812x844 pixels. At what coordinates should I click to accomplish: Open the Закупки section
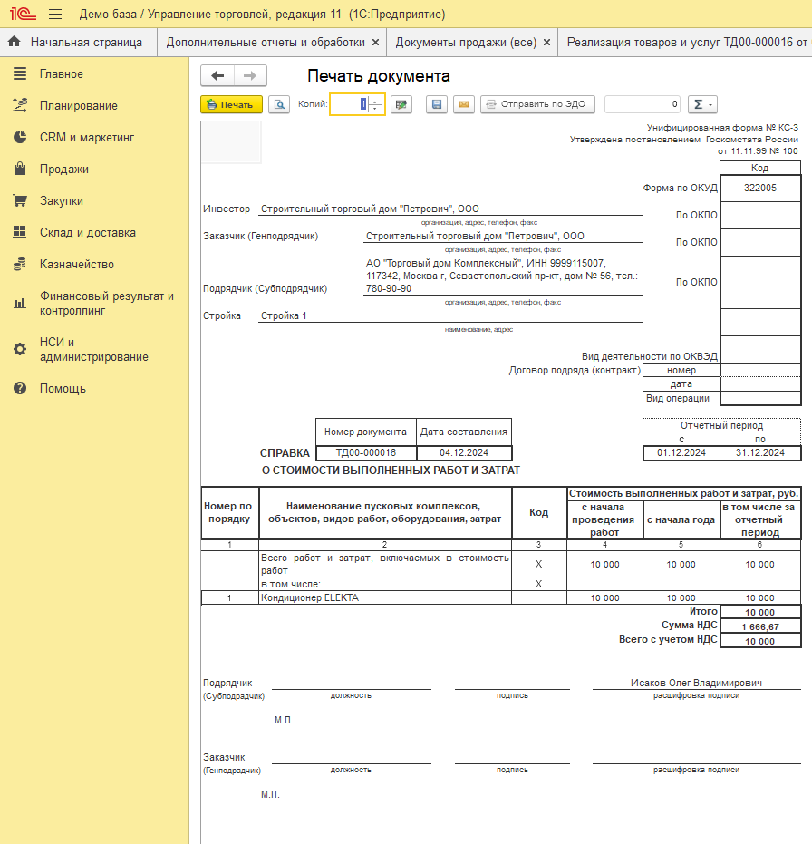[x=62, y=200]
